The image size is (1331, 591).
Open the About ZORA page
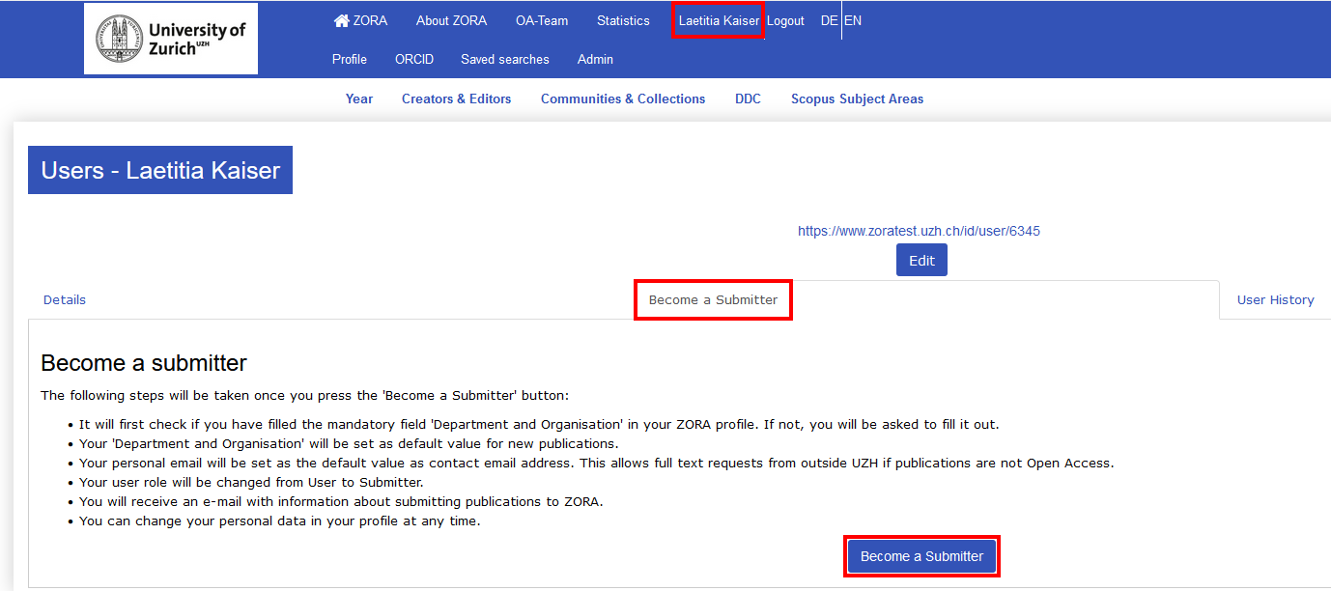click(x=451, y=20)
